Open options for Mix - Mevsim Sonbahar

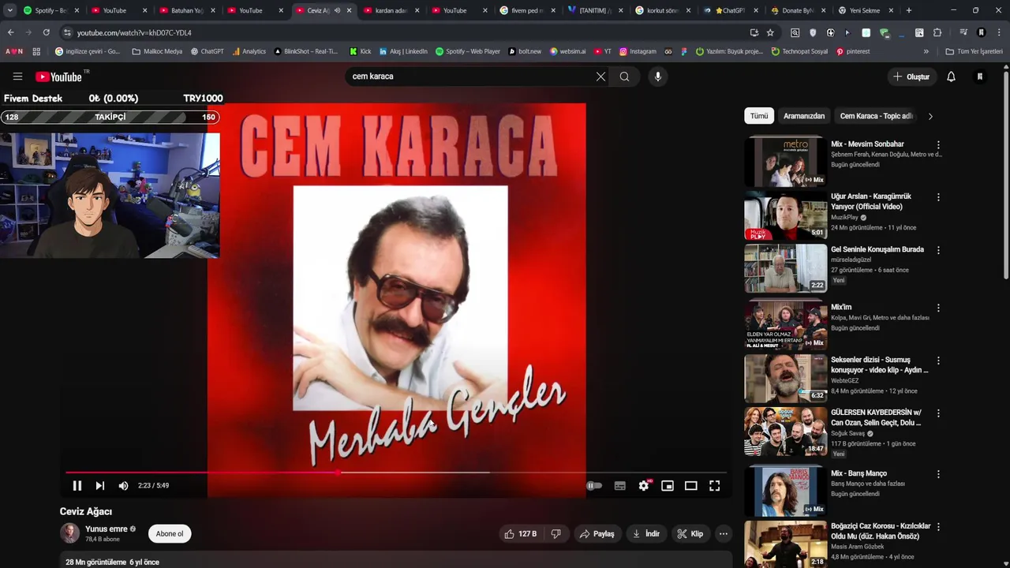938,145
